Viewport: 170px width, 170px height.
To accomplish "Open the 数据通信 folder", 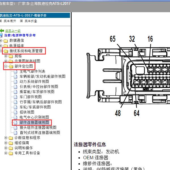I will point(17,40).
